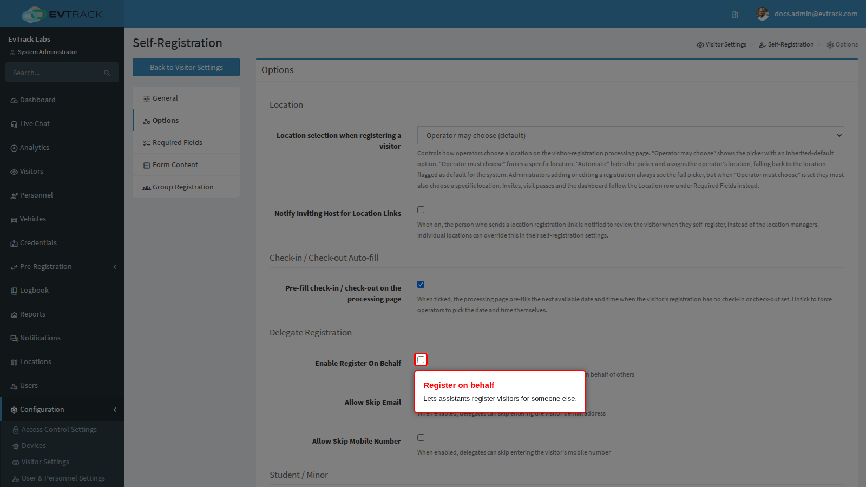This screenshot has width=866, height=487.
Task: Click the EVTrack logo
Action: coord(62,14)
